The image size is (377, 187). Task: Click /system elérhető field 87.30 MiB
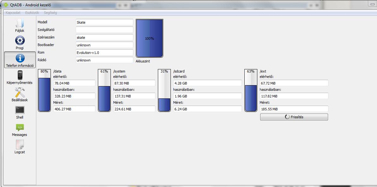pyautogui.click(x=135, y=83)
